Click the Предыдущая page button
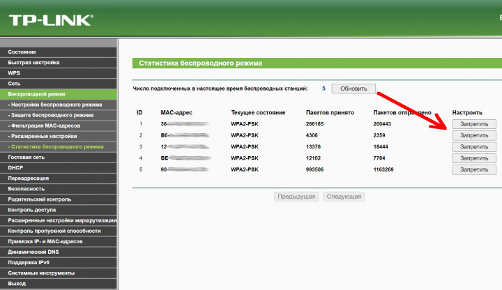The width and height of the screenshot is (502, 290). point(296,197)
